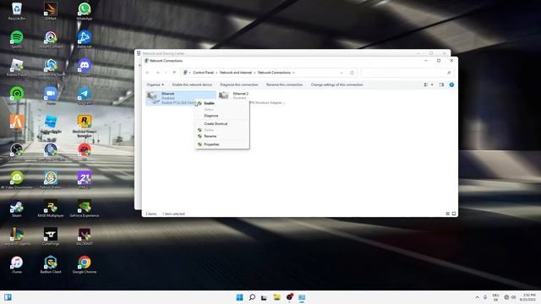
Task: Click the Network Connections search box
Action: click(x=407, y=73)
